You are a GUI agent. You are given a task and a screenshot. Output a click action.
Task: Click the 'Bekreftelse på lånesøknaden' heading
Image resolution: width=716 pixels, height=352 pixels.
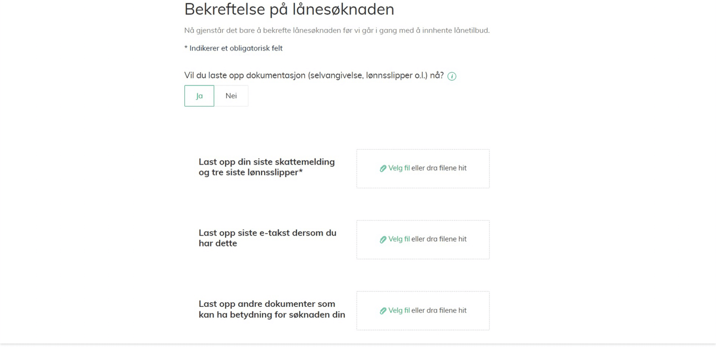(x=289, y=9)
